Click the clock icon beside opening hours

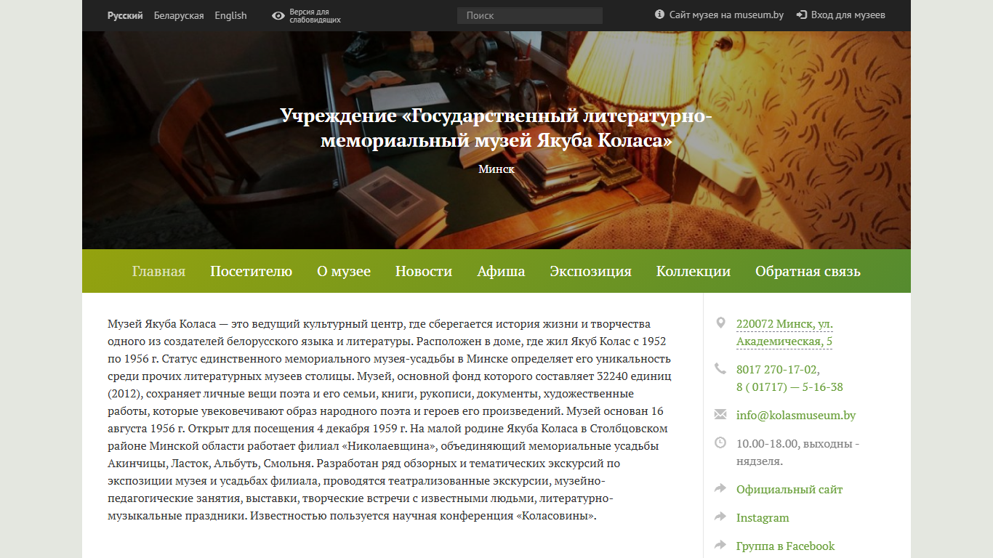(720, 442)
